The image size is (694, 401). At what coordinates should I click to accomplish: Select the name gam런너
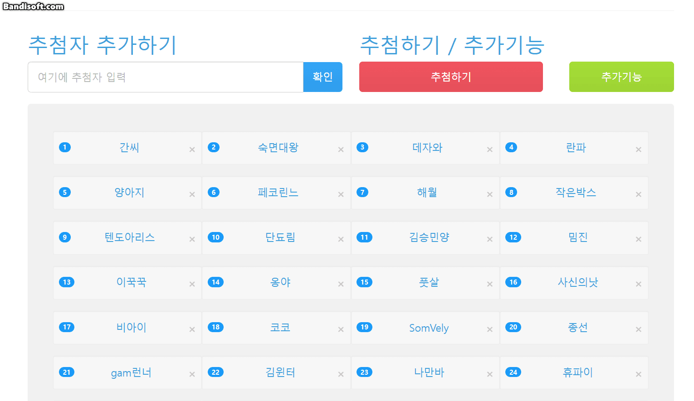tap(132, 372)
